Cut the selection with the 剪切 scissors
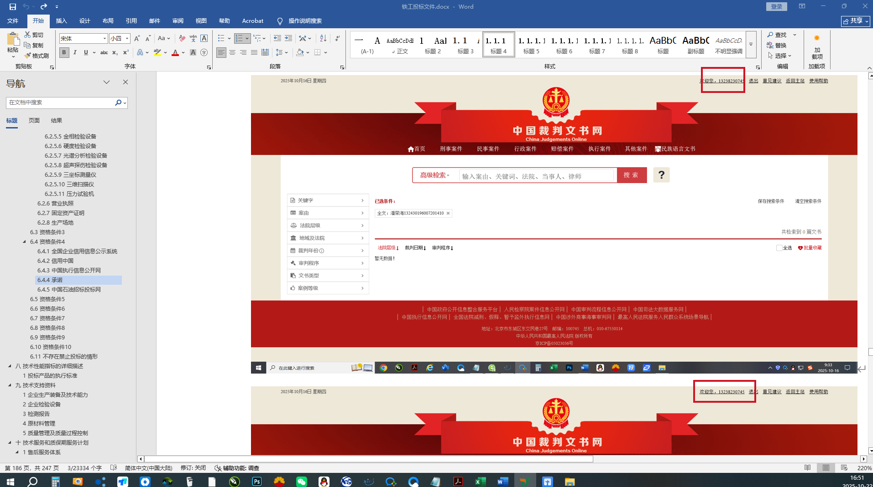This screenshot has height=487, width=873. [34, 35]
